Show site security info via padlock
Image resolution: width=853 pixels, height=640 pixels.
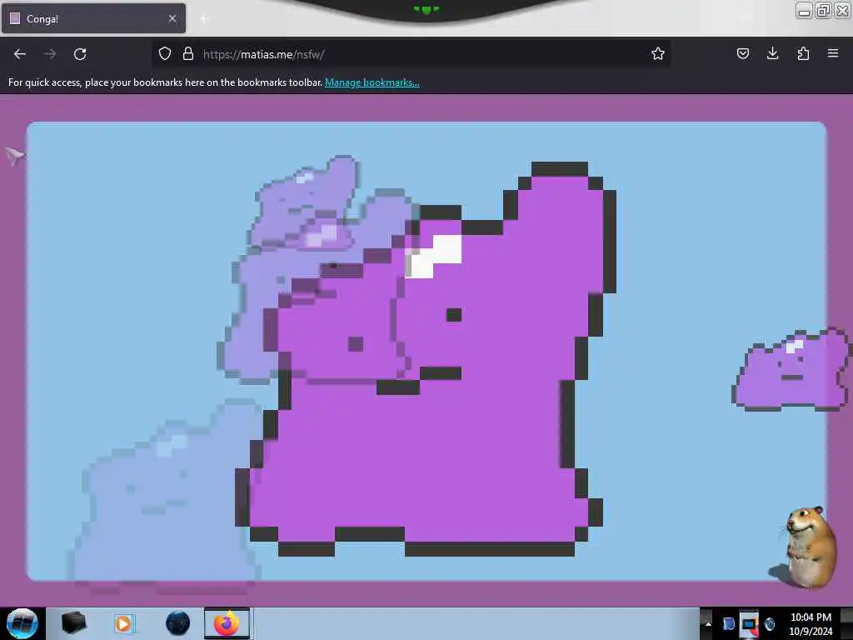(x=188, y=54)
